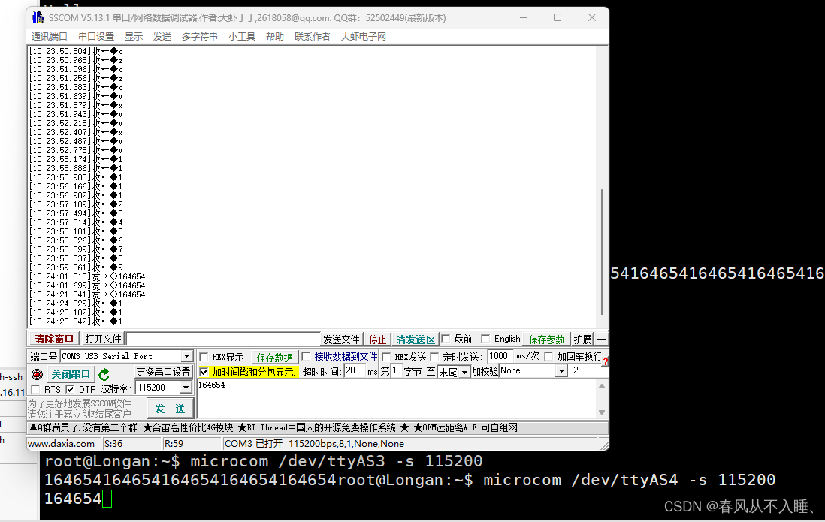This screenshot has height=522, width=825.
Task: Click 关闭串口 to close COM3
Action: 71,373
